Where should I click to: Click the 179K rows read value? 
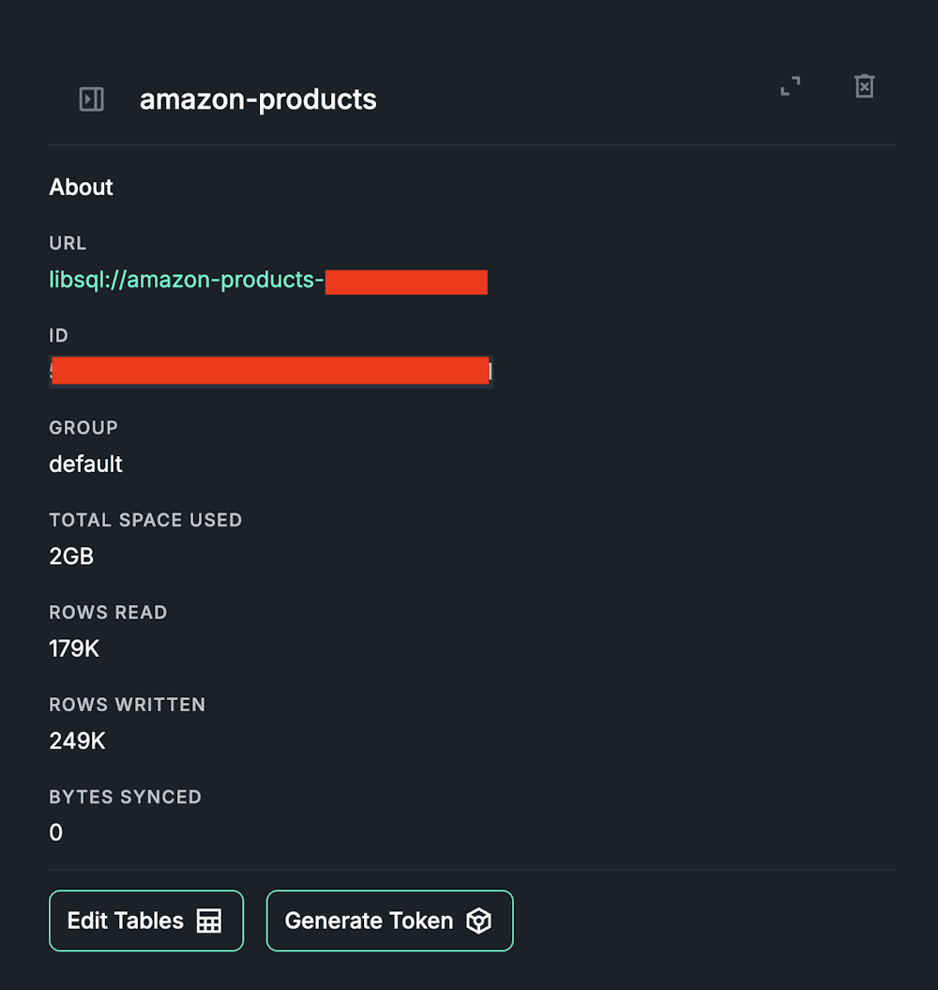(x=75, y=648)
